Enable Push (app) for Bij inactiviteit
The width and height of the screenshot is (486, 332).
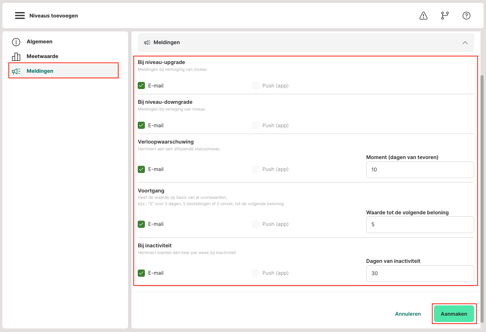click(x=256, y=273)
